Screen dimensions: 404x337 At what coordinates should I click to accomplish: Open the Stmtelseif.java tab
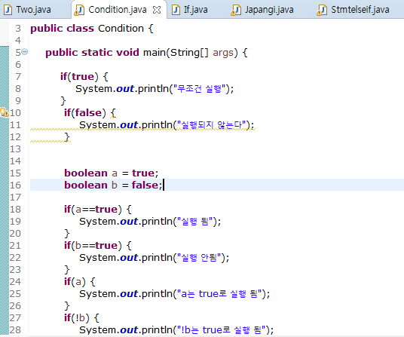353,10
